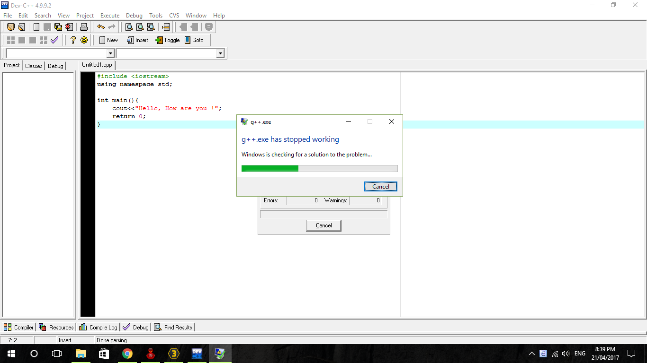Expand the right function list dropdown
The height and width of the screenshot is (363, 647).
pos(220,53)
